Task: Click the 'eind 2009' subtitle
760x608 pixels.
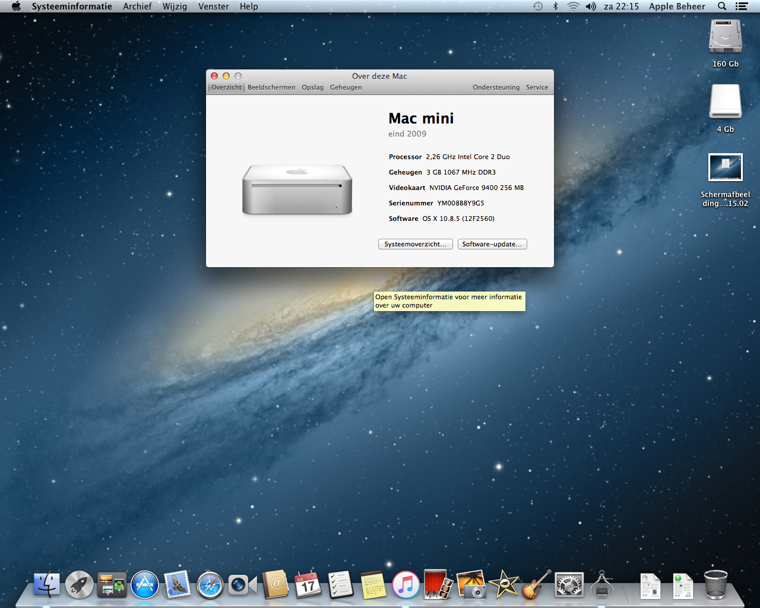Action: (407, 134)
